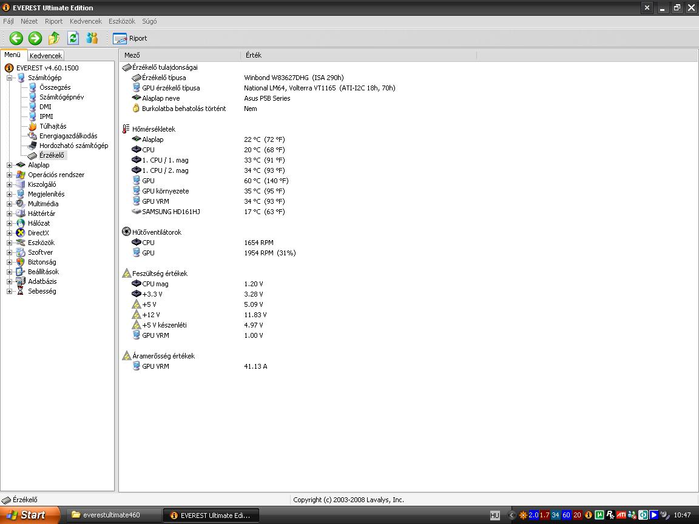Select Összegzés in the tree
This screenshot has height=524, width=699.
[x=55, y=87]
